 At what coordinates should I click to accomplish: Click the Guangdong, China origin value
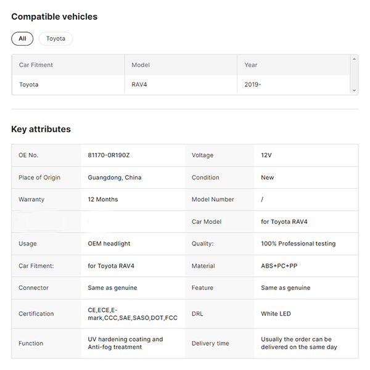point(115,178)
